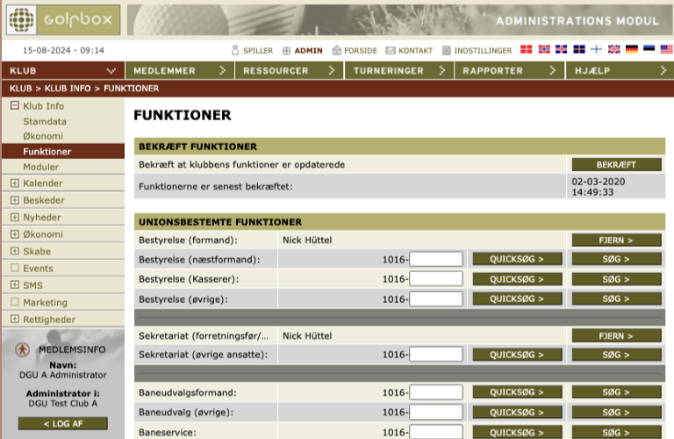Switch language with the Norwegian flag
The height and width of the screenshot is (439, 674).
tap(544, 49)
